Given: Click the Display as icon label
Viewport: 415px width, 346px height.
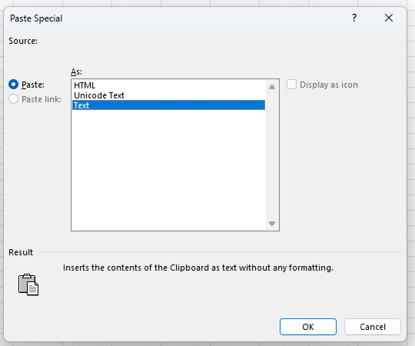Looking at the screenshot, I should click(x=329, y=85).
